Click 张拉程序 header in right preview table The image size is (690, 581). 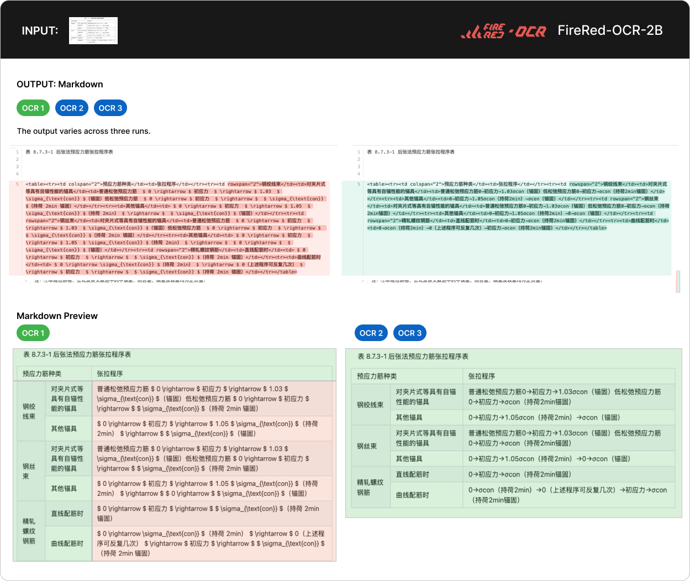pos(482,376)
